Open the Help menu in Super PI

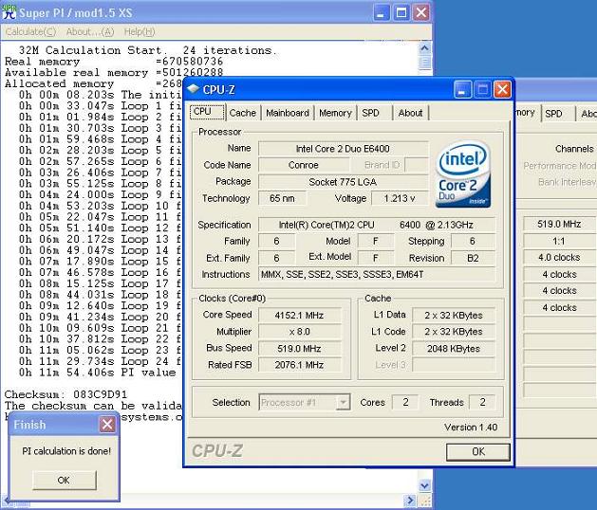click(140, 32)
